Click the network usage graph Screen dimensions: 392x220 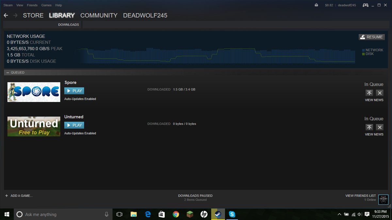coord(215,55)
